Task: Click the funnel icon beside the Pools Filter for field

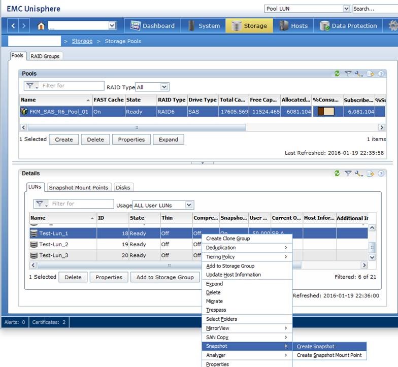Action: (x=31, y=86)
